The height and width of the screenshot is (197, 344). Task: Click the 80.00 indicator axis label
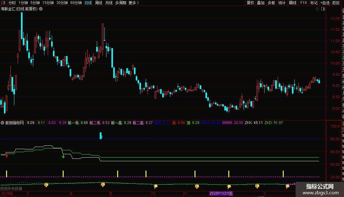tap(335, 139)
